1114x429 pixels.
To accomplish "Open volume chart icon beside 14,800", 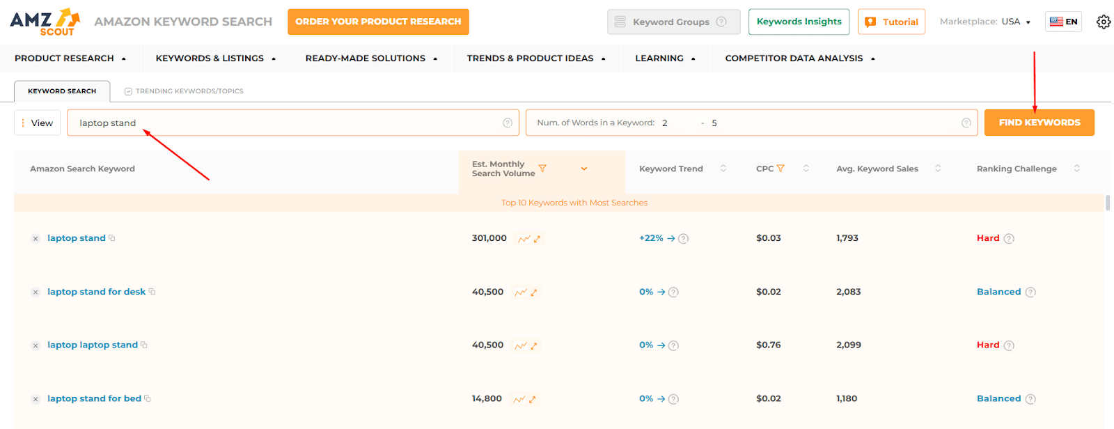I will tap(519, 400).
